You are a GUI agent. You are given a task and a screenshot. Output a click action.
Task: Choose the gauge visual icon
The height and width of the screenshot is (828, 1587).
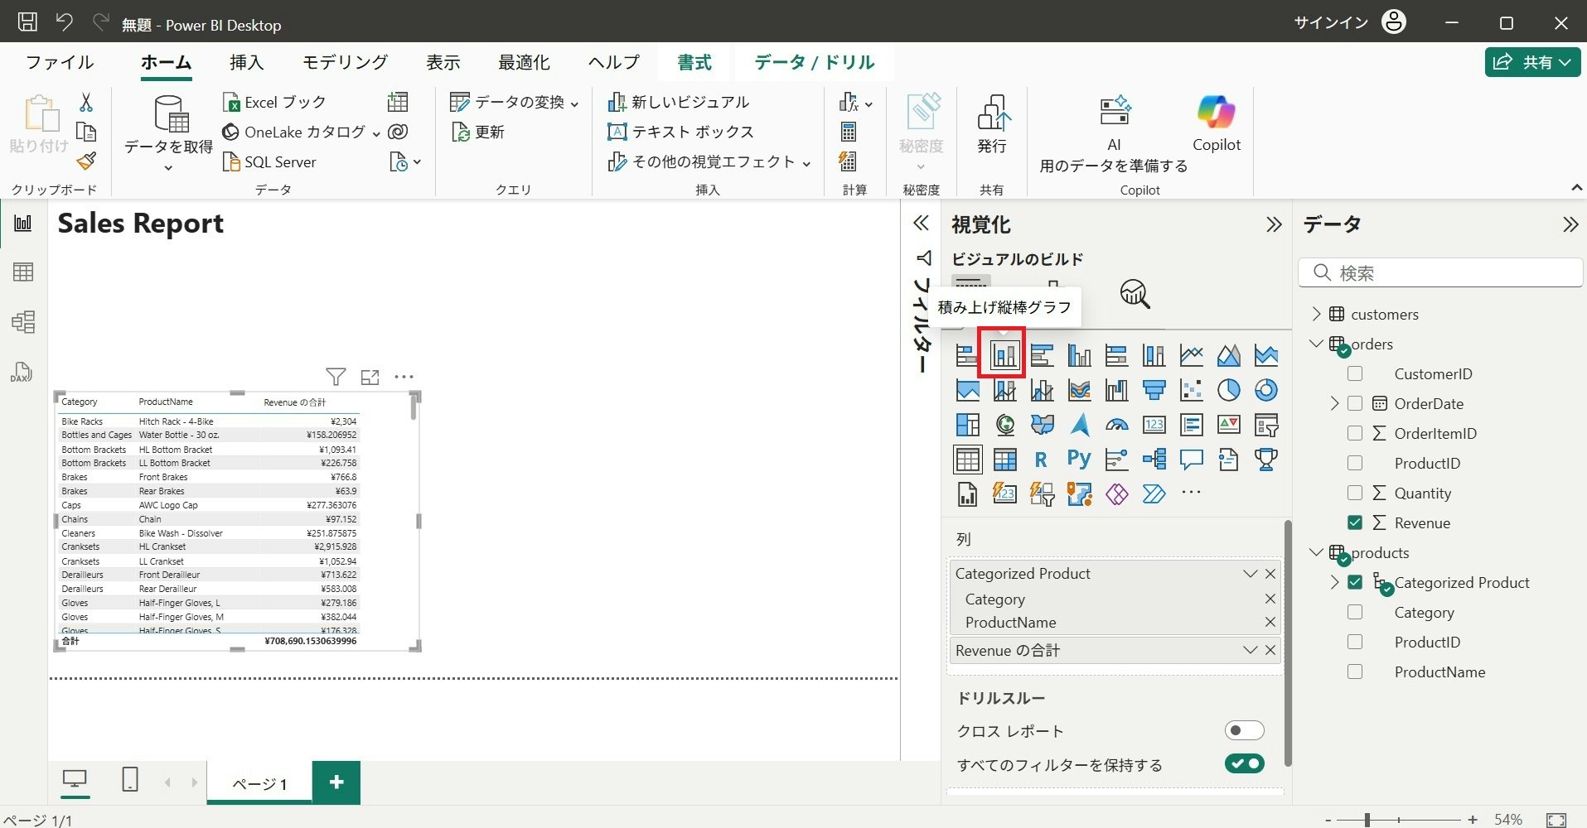1117,425
